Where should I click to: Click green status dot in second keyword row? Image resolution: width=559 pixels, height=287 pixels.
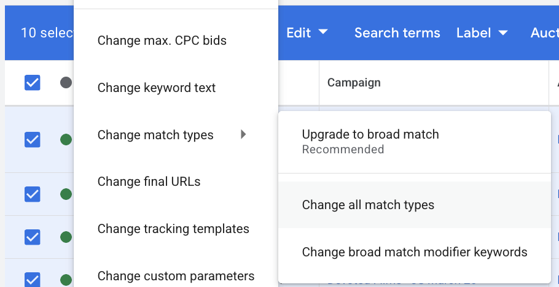pos(66,194)
